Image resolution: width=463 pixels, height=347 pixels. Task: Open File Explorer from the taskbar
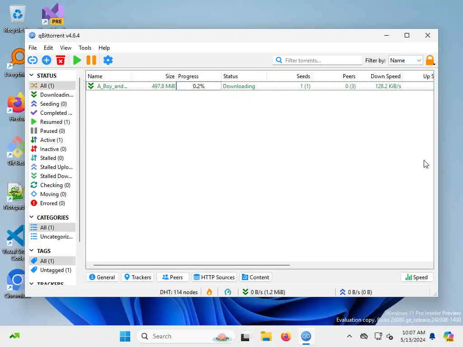tap(266, 336)
